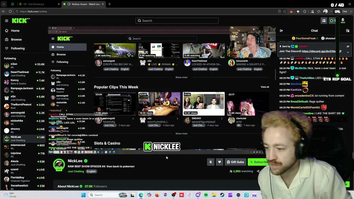Go to Konvy's Slots & Casino stream
Screen dimensions: 354x199
click(24, 82)
